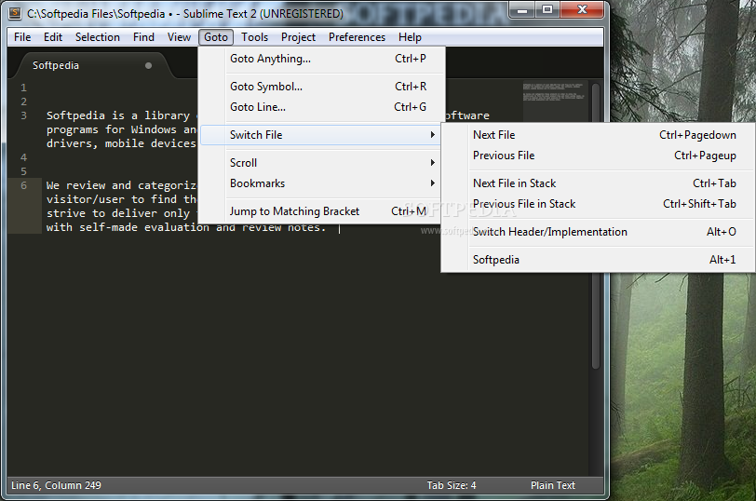
Task: Click line number 6 in the gutter
Action: click(23, 186)
